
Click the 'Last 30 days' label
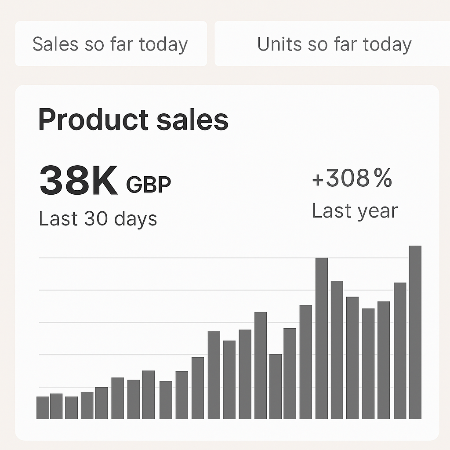pos(98,218)
